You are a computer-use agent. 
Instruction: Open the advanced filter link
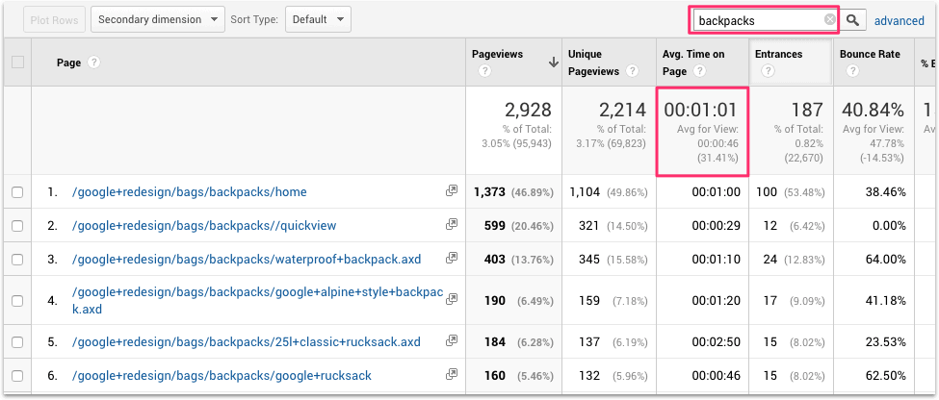pyautogui.click(x=899, y=20)
